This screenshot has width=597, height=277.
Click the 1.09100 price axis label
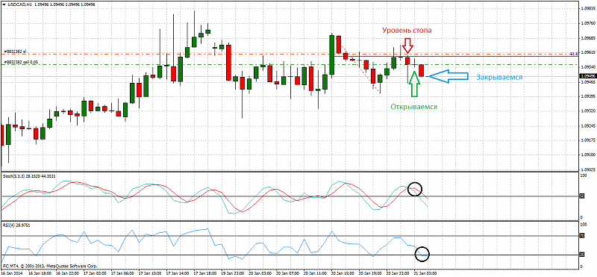[x=589, y=155]
